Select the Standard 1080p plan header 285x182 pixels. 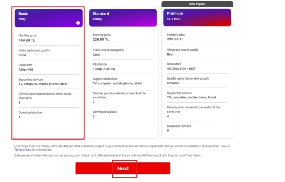(x=123, y=18)
